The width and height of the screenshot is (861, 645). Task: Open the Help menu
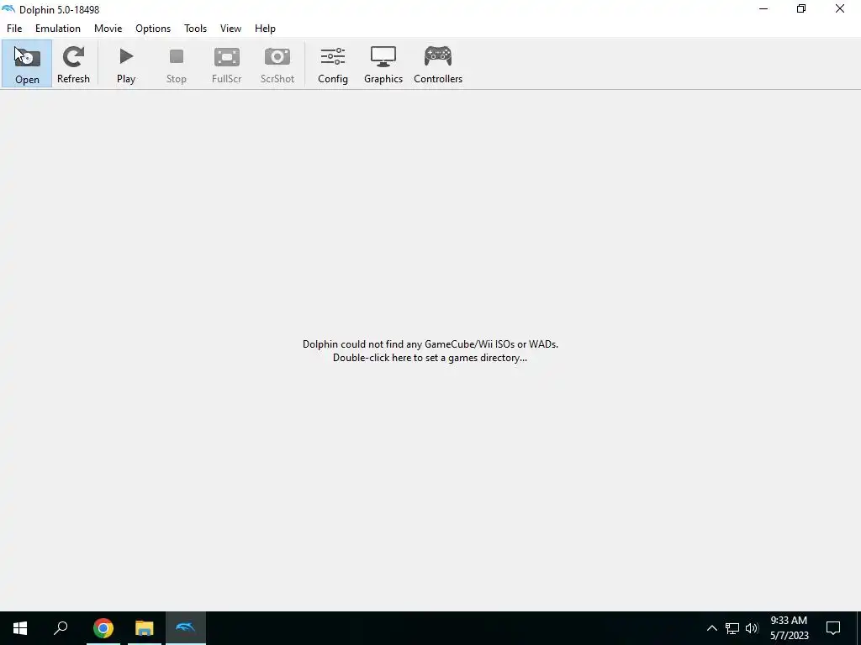click(265, 29)
